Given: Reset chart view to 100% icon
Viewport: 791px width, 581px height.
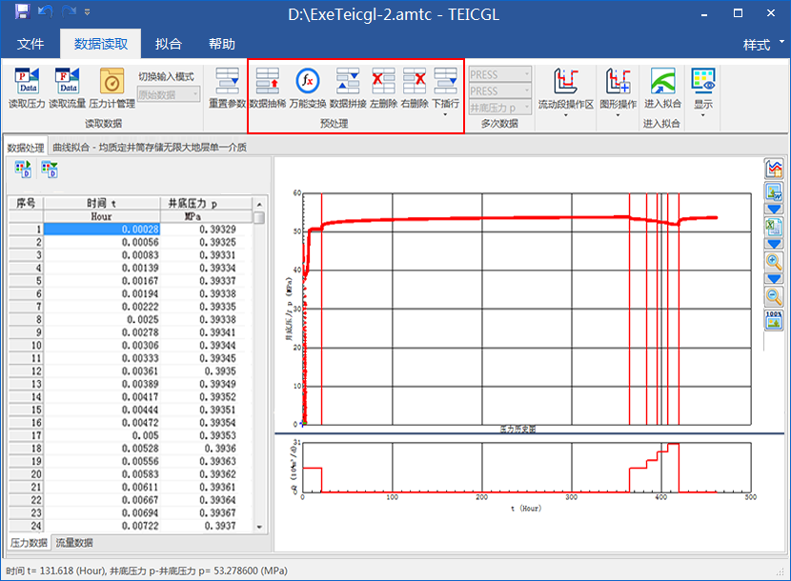Looking at the screenshot, I should point(774,320).
